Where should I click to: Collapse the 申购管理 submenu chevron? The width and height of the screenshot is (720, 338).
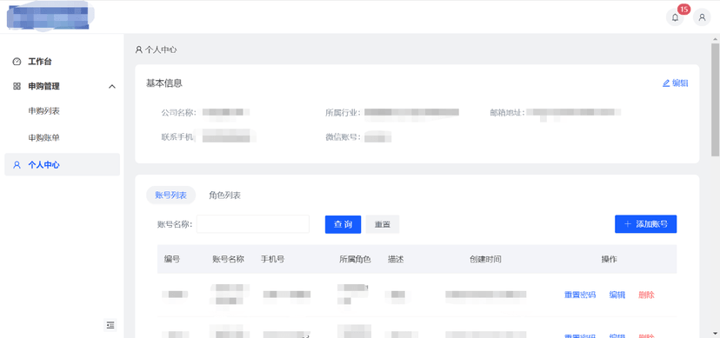111,87
